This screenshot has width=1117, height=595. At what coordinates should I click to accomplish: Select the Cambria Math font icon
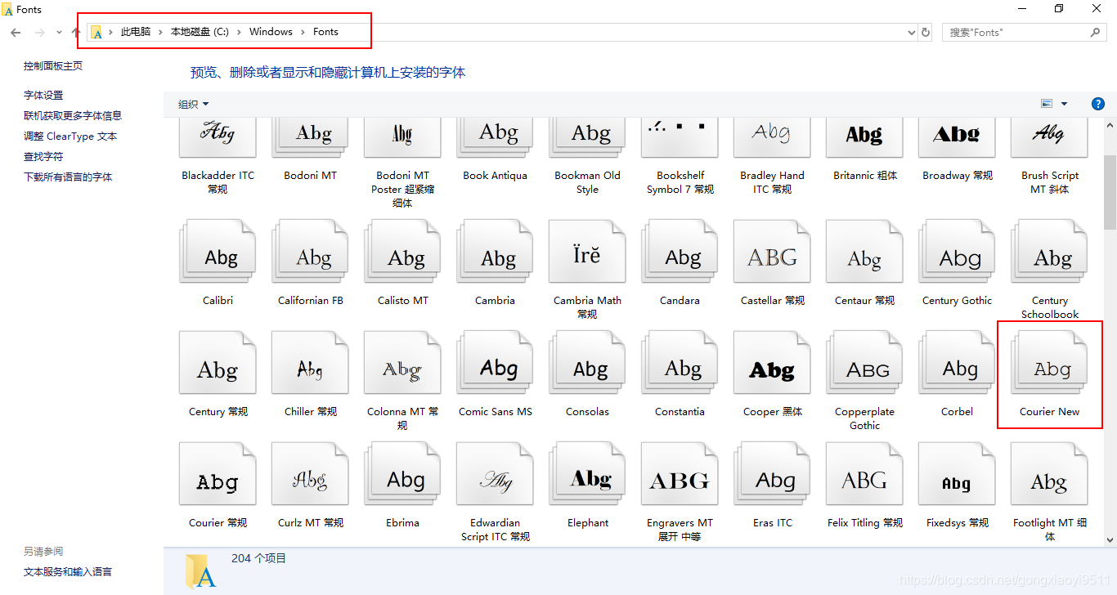coord(587,251)
